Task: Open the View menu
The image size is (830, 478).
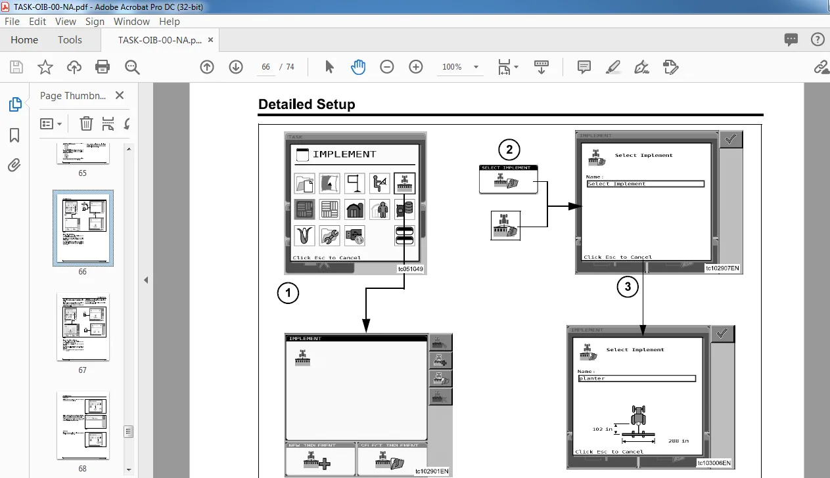Action: tap(66, 21)
